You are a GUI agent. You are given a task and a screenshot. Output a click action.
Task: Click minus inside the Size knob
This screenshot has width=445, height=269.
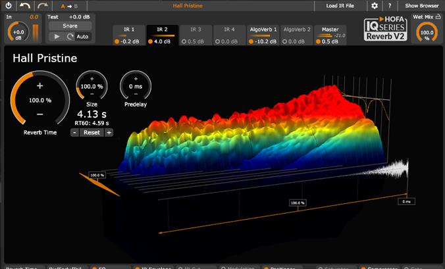pyautogui.click(x=92, y=94)
